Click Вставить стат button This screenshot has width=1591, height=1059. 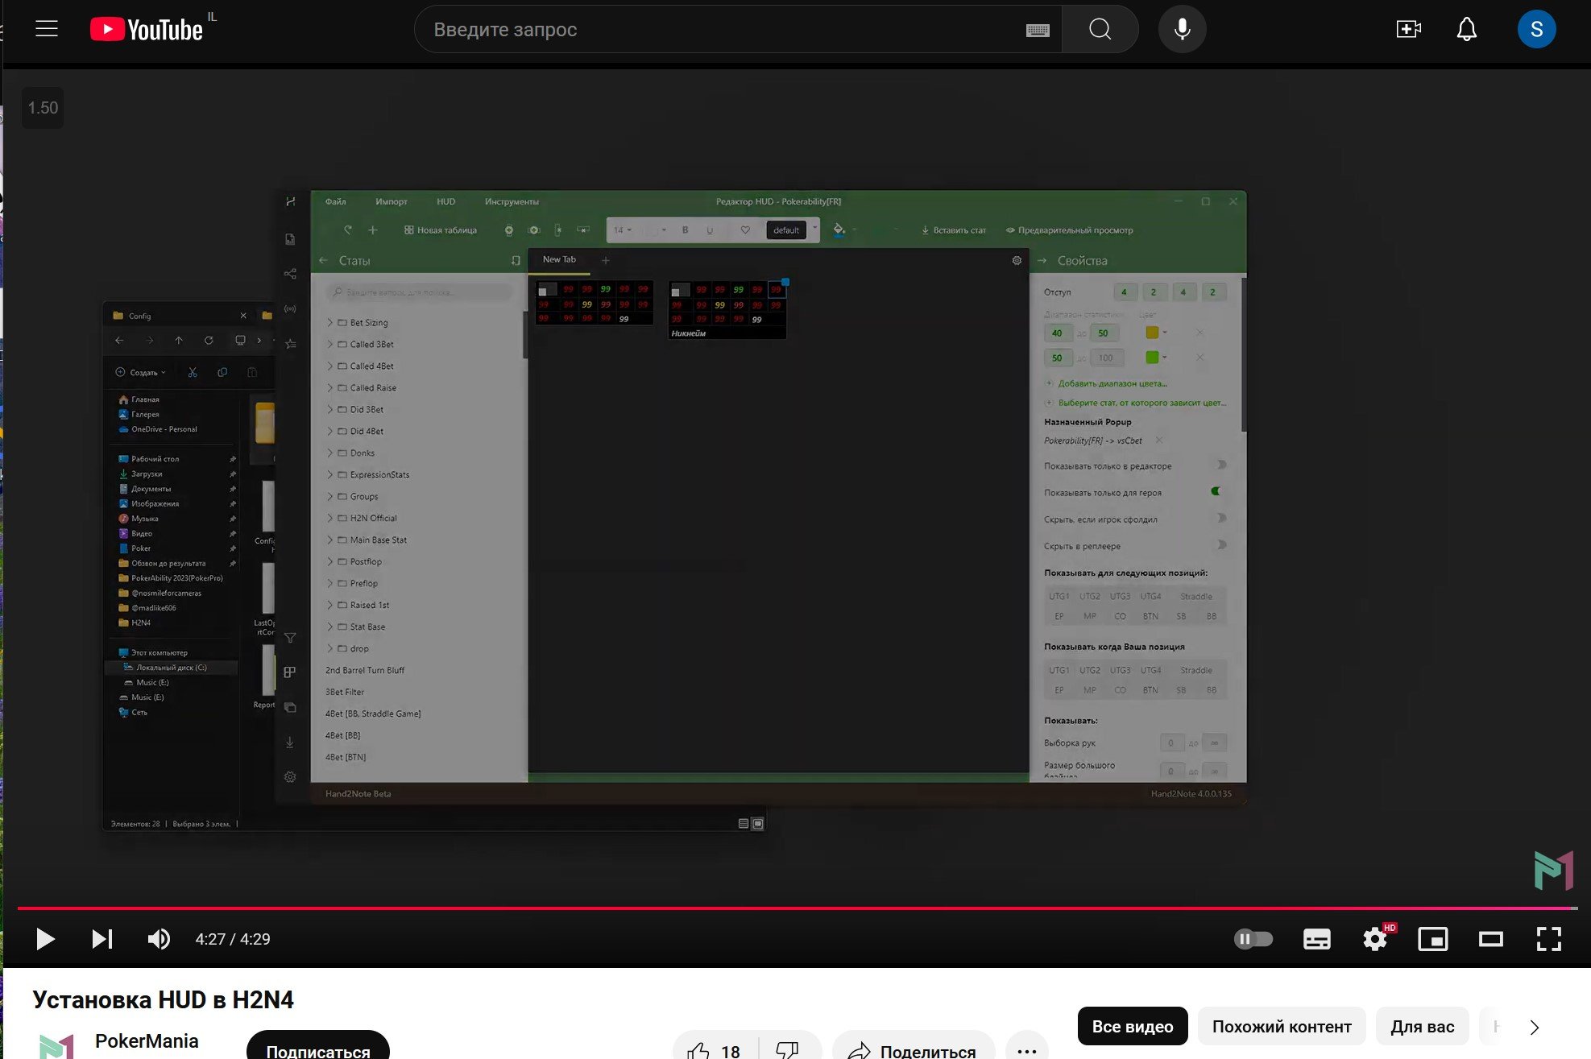coord(954,230)
